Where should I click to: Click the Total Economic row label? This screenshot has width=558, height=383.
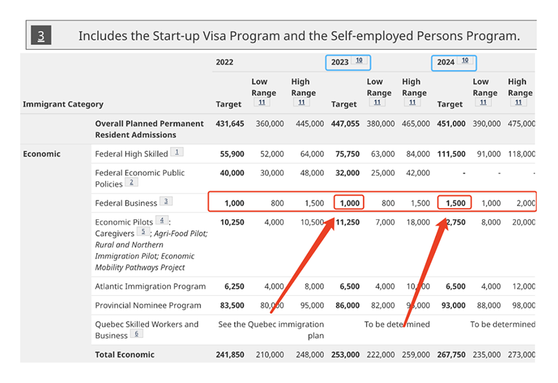tap(124, 354)
